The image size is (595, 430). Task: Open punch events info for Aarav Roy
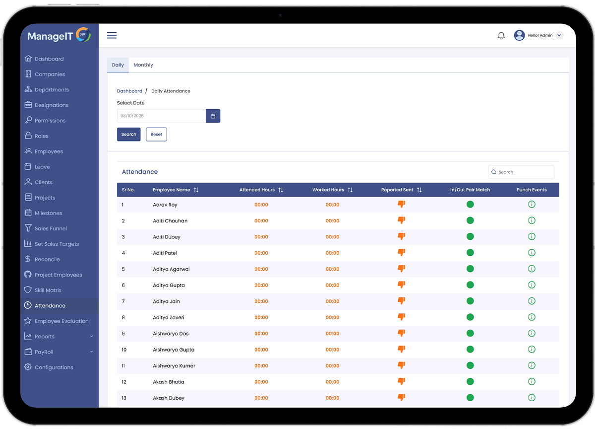click(x=532, y=204)
